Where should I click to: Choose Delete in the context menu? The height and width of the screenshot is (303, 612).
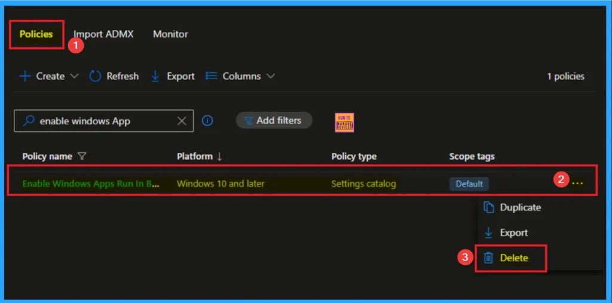[513, 258]
